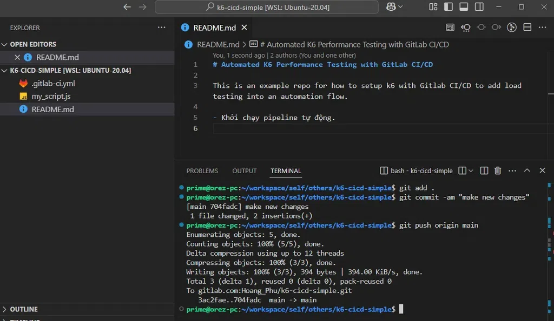Toggle file blame annotations icon
This screenshot has height=321, width=554.
pos(512,27)
